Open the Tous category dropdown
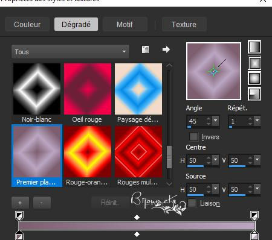 pyautogui.click(x=70, y=52)
